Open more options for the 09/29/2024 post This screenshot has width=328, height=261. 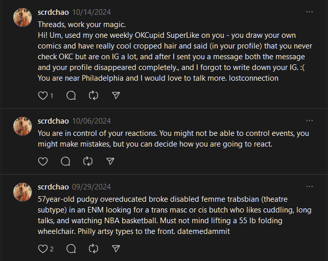[310, 186]
